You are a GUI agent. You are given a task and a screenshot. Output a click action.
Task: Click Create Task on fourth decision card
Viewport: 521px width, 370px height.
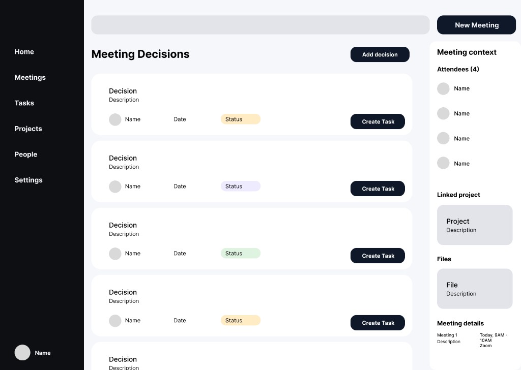point(378,323)
